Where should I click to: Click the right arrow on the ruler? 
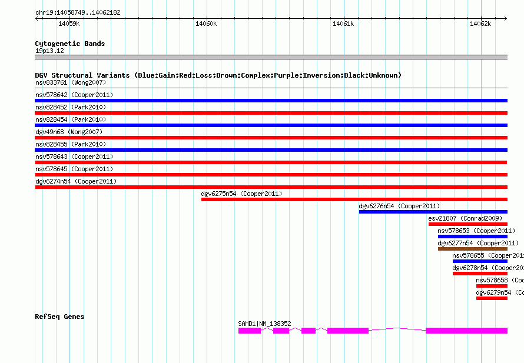pyautogui.click(x=506, y=18)
